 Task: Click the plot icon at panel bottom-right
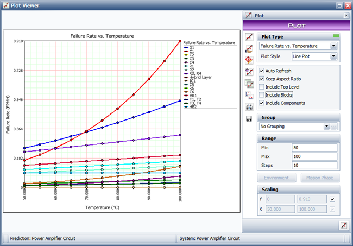coord(343,226)
